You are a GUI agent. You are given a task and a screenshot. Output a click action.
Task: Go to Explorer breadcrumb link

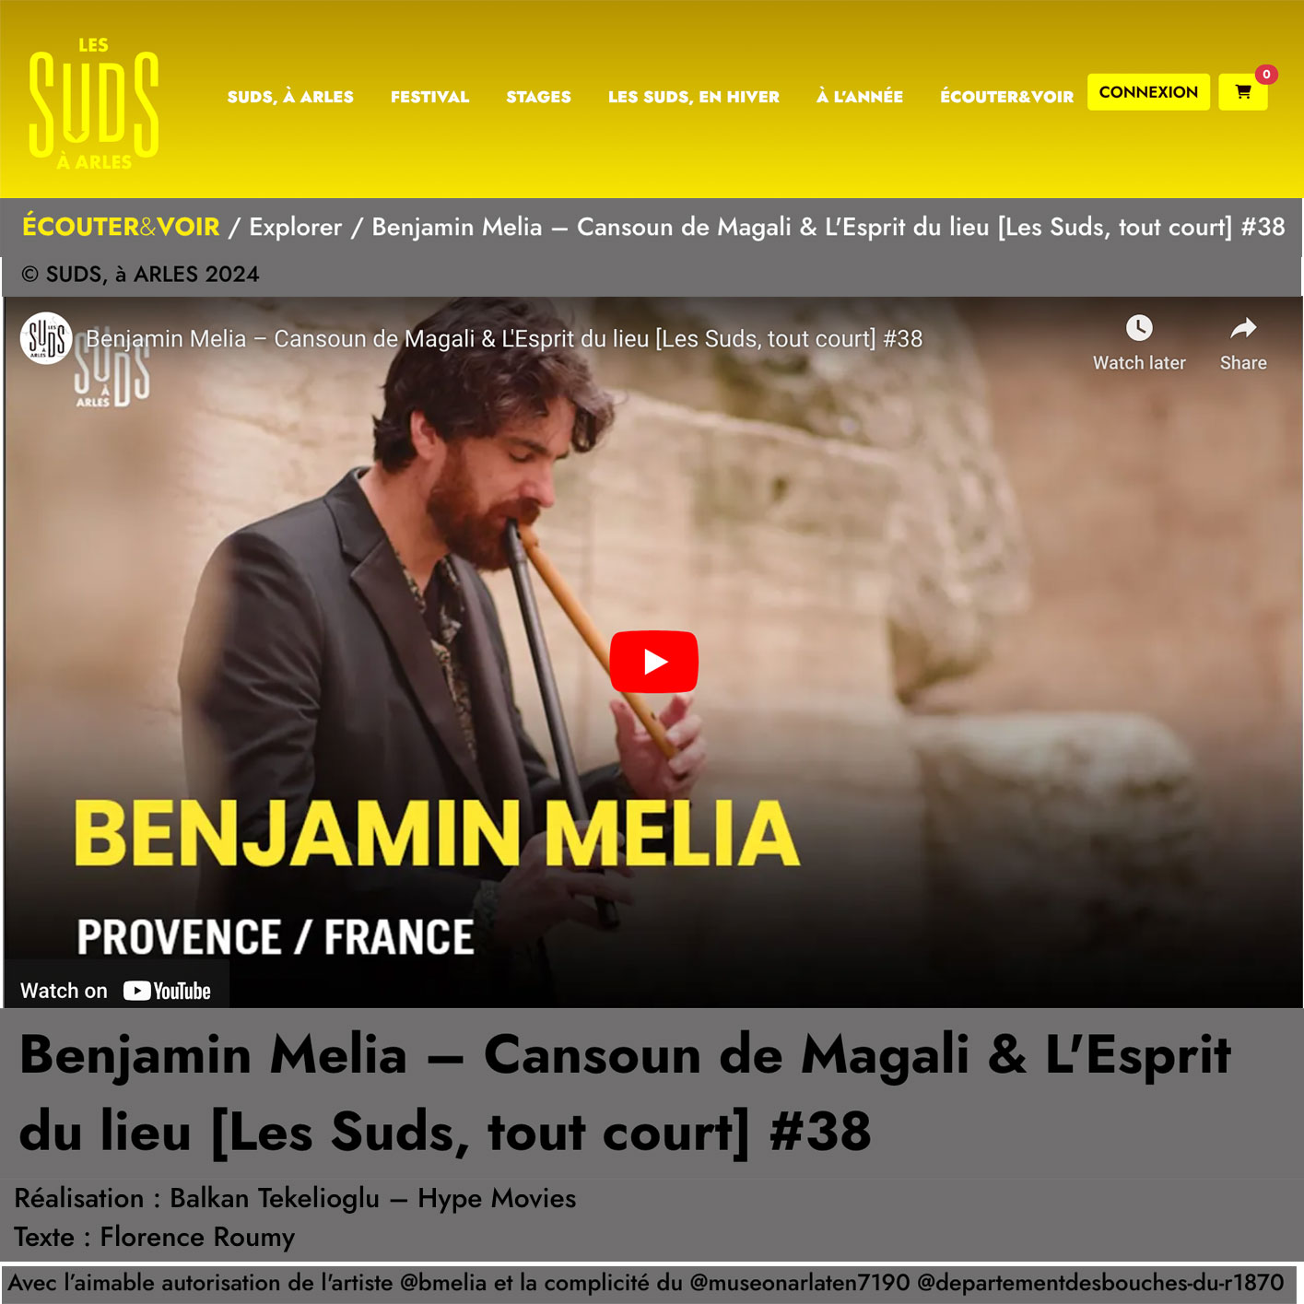pos(295,227)
